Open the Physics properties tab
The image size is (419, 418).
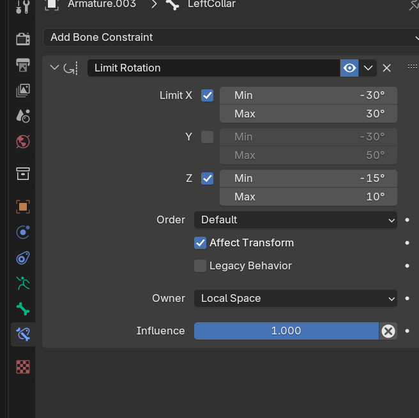pos(23,232)
